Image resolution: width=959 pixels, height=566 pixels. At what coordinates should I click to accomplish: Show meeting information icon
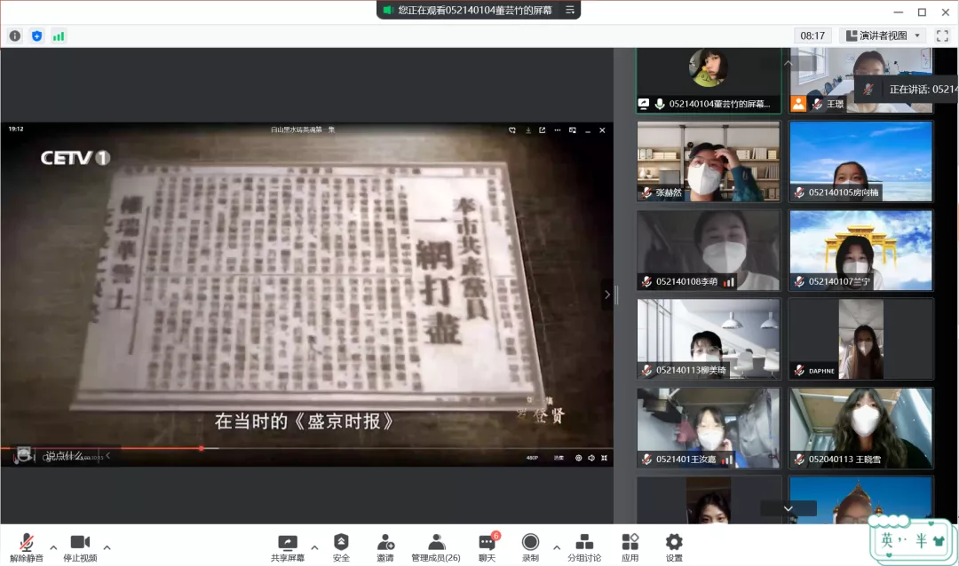coord(15,36)
